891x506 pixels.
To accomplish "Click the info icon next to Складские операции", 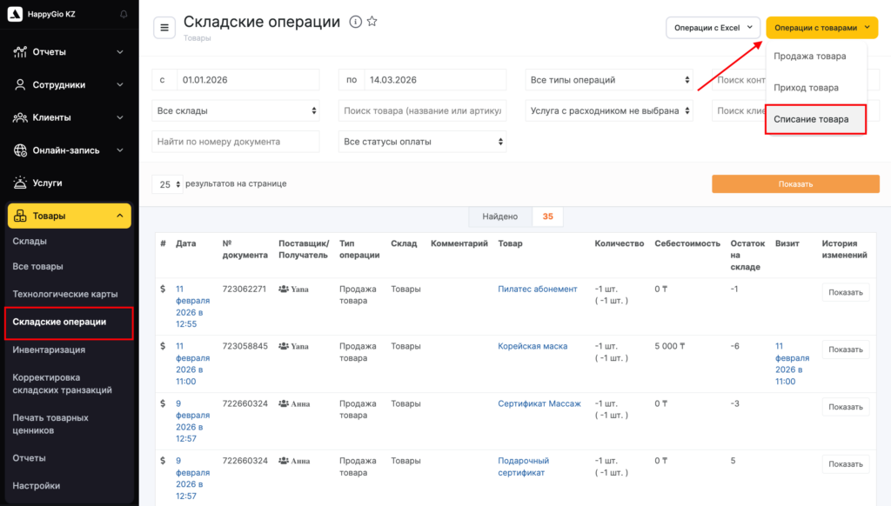I will pyautogui.click(x=355, y=23).
